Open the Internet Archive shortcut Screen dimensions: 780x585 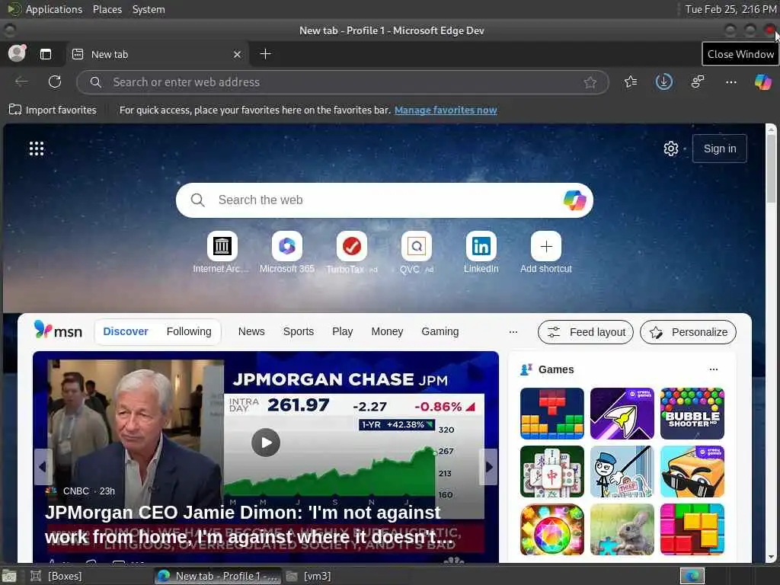click(222, 252)
